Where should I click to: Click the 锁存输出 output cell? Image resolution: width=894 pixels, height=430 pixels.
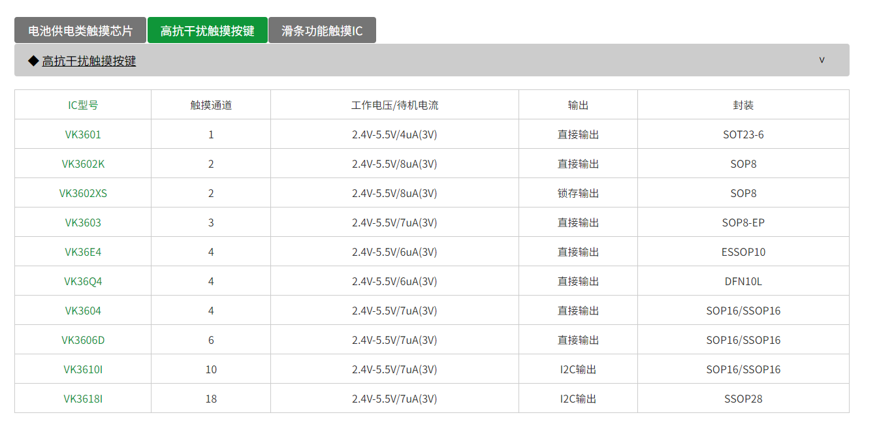(x=578, y=193)
